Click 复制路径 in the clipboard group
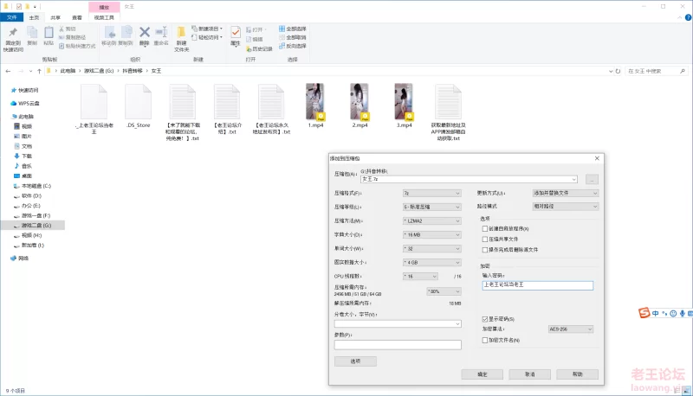The image size is (693, 396). pos(72,37)
